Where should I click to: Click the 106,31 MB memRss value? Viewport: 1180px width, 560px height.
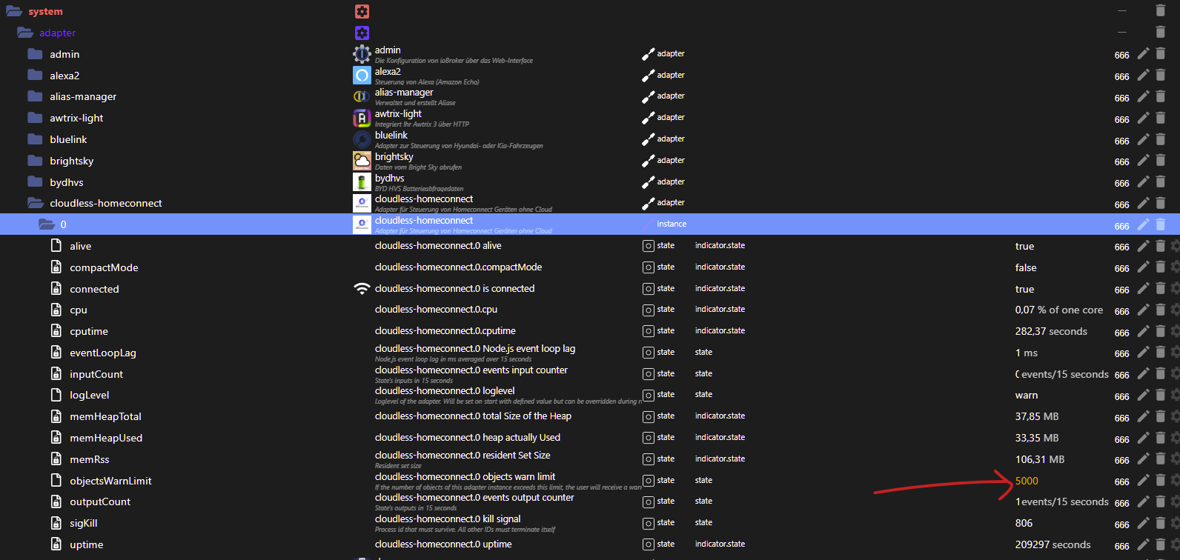[x=1040, y=459]
